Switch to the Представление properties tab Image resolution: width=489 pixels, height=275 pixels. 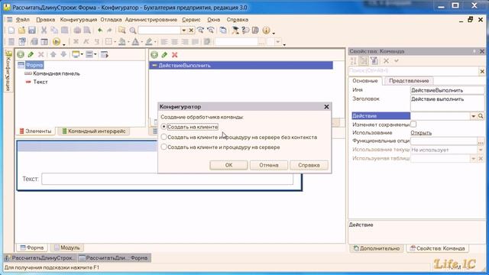click(409, 81)
